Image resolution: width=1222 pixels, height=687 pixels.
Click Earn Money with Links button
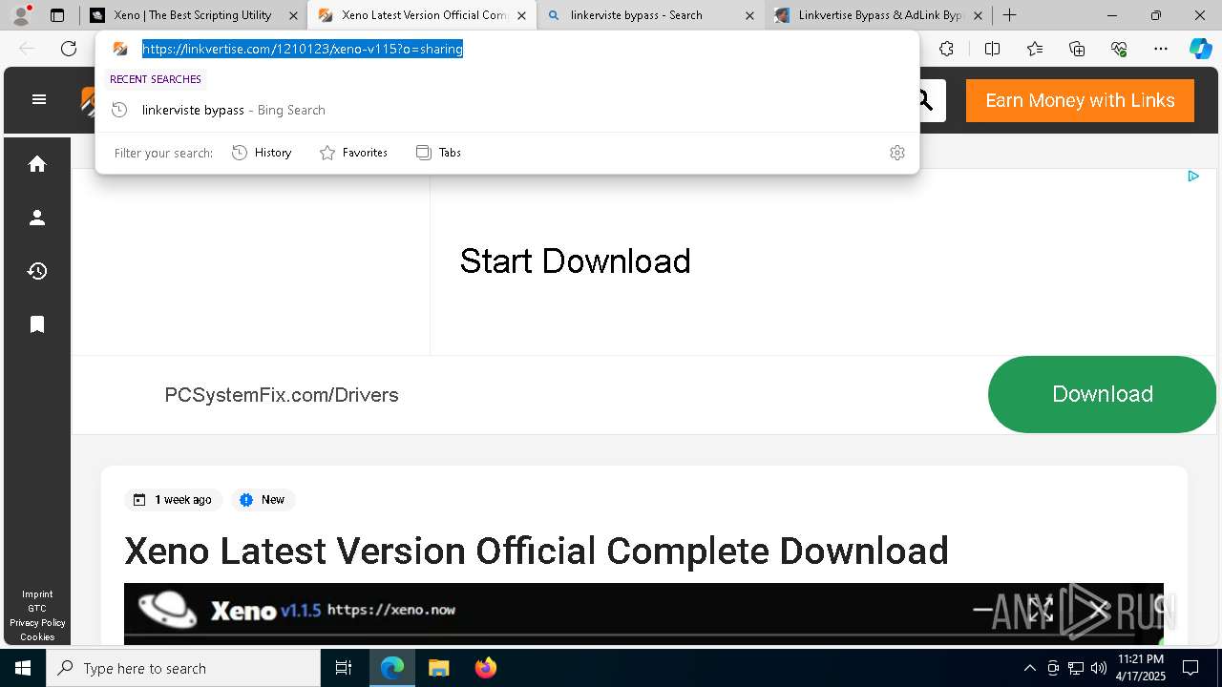(x=1080, y=100)
